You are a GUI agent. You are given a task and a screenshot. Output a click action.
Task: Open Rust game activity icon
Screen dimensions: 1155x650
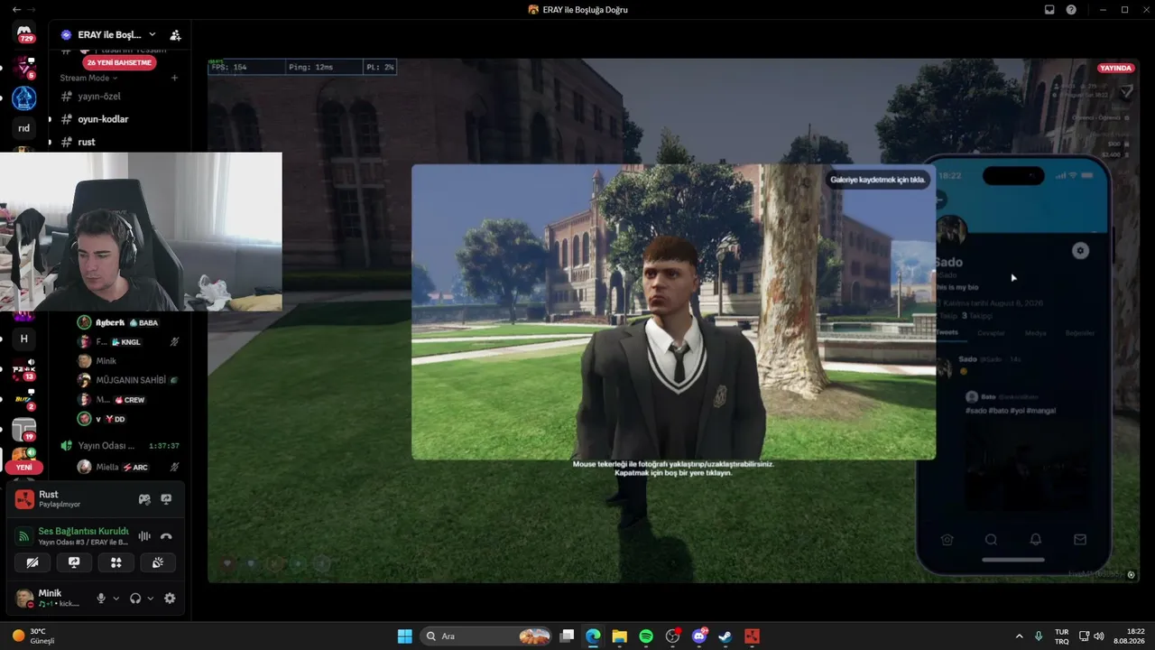click(25, 498)
